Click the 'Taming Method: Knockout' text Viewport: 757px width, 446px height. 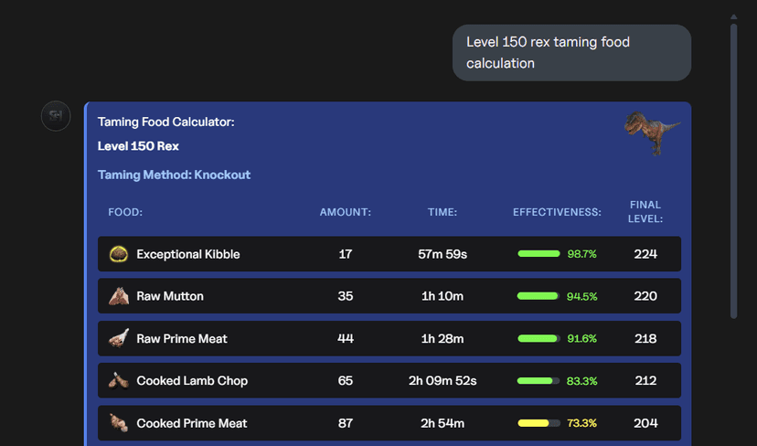coord(174,175)
